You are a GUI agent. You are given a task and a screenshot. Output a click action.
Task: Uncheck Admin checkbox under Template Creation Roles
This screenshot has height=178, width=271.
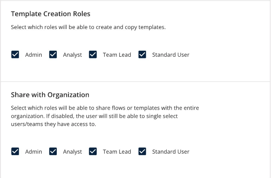click(x=15, y=55)
